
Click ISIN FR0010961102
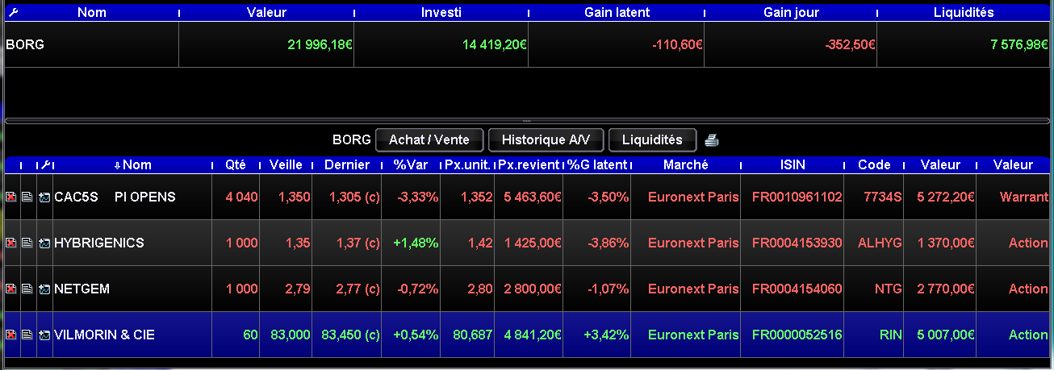point(797,197)
